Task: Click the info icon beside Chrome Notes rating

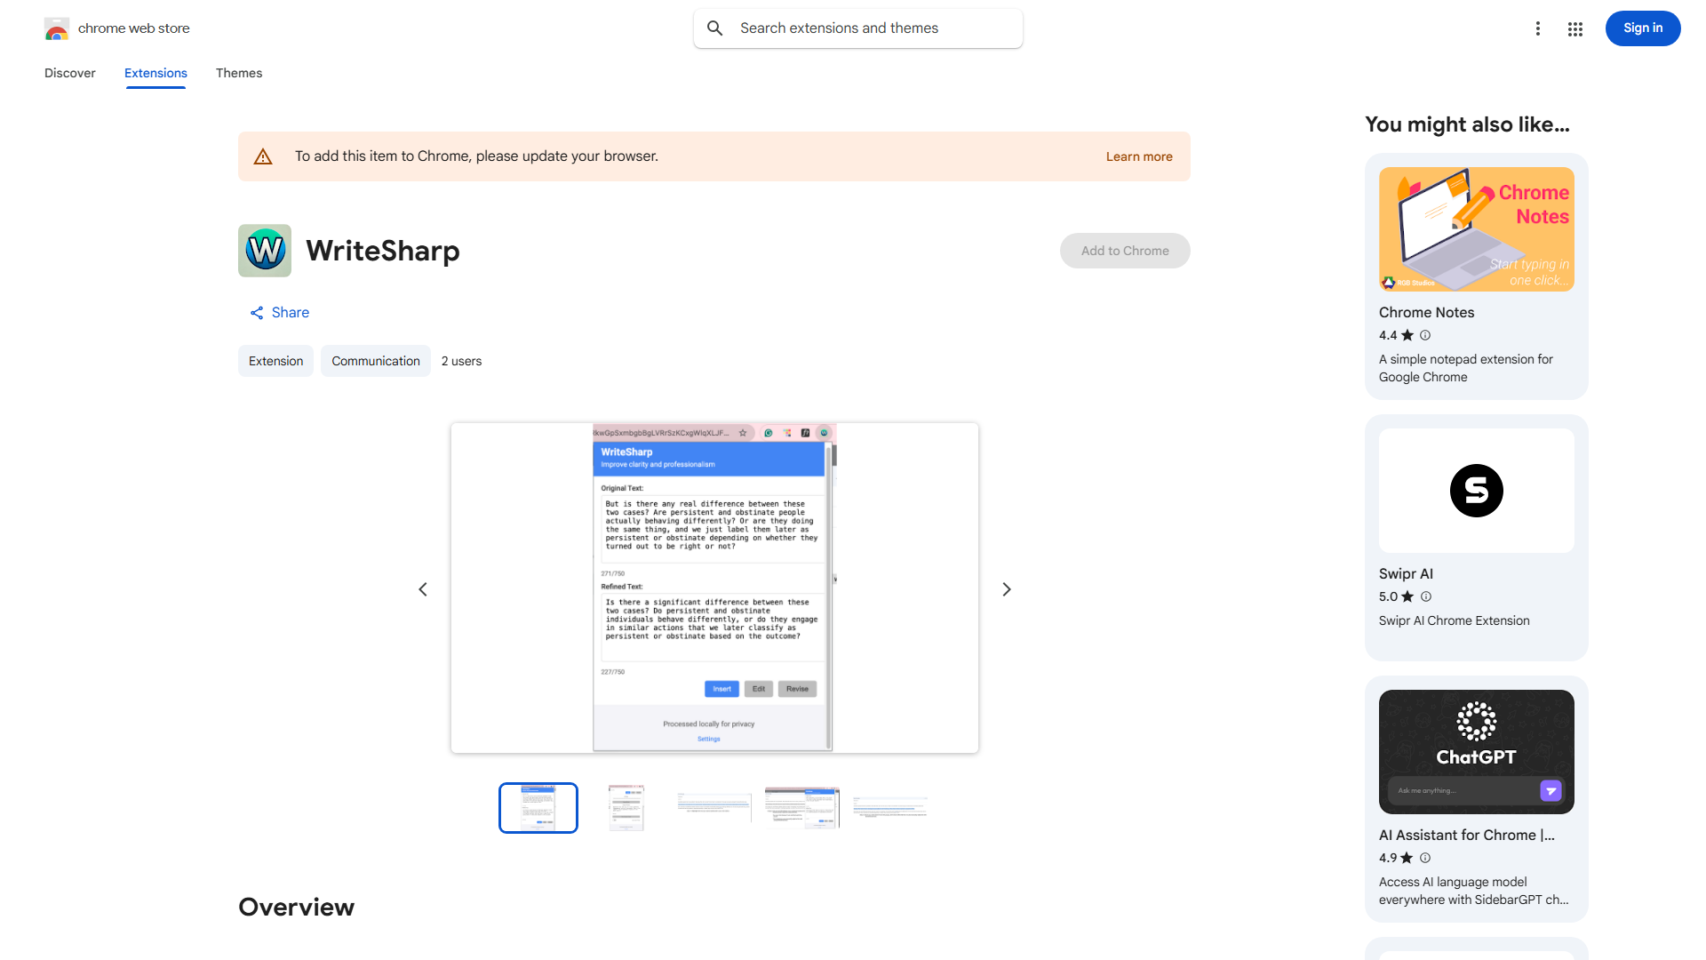Action: [1424, 335]
